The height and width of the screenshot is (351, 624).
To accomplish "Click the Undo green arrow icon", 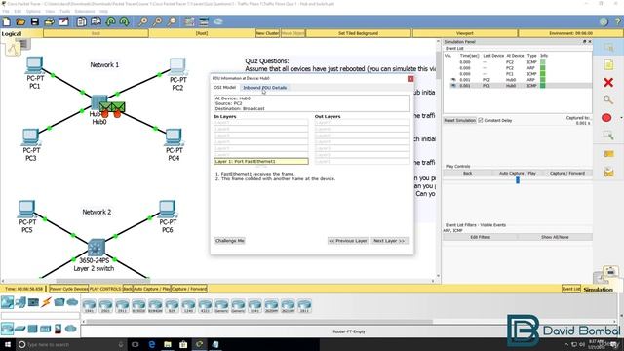I will [x=110, y=21].
